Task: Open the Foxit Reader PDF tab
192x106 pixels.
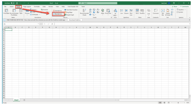Action: 73,7
